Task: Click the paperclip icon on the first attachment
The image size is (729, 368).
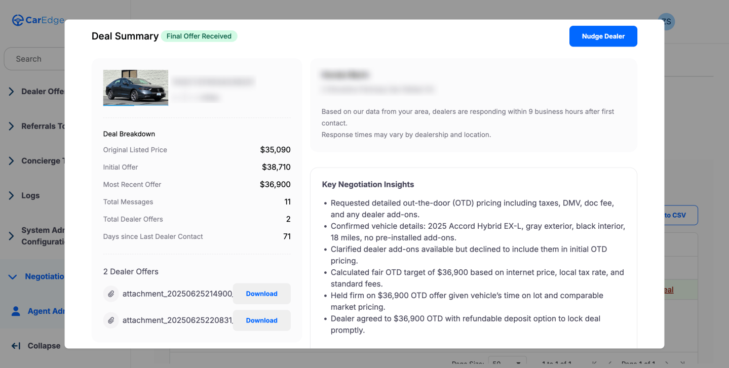Action: point(111,294)
